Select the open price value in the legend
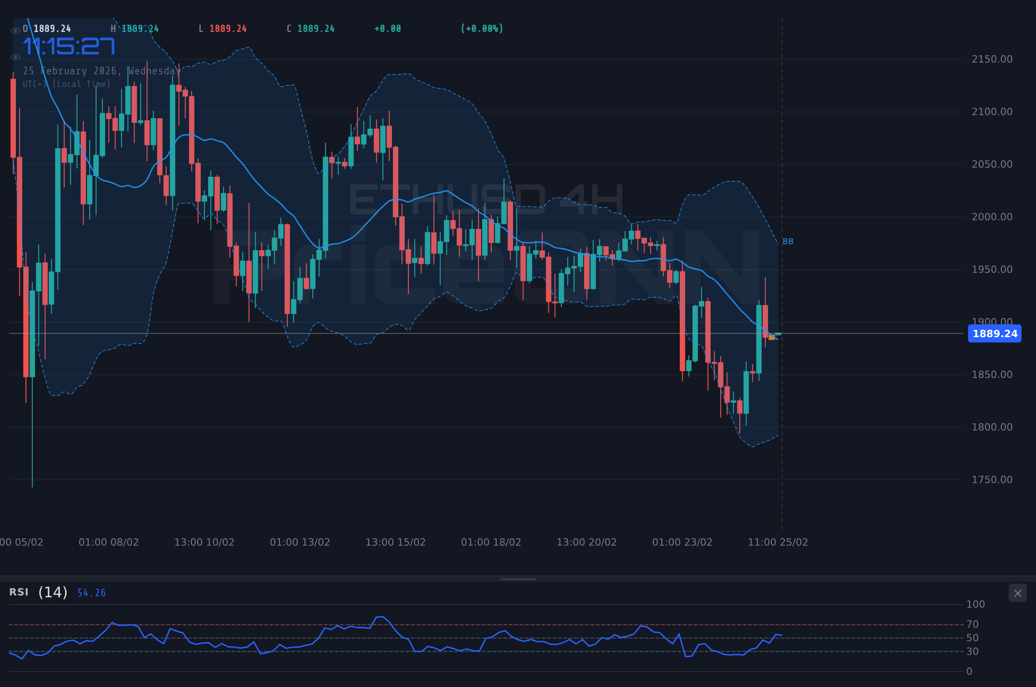1036x687 pixels. coord(53,28)
